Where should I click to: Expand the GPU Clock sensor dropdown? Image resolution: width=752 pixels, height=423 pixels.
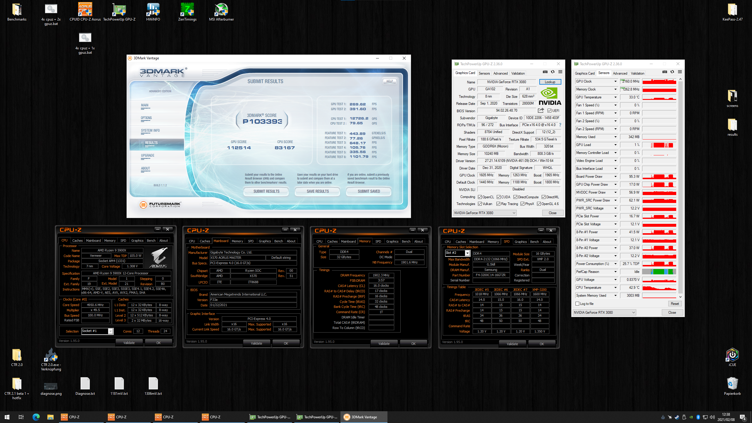(615, 81)
